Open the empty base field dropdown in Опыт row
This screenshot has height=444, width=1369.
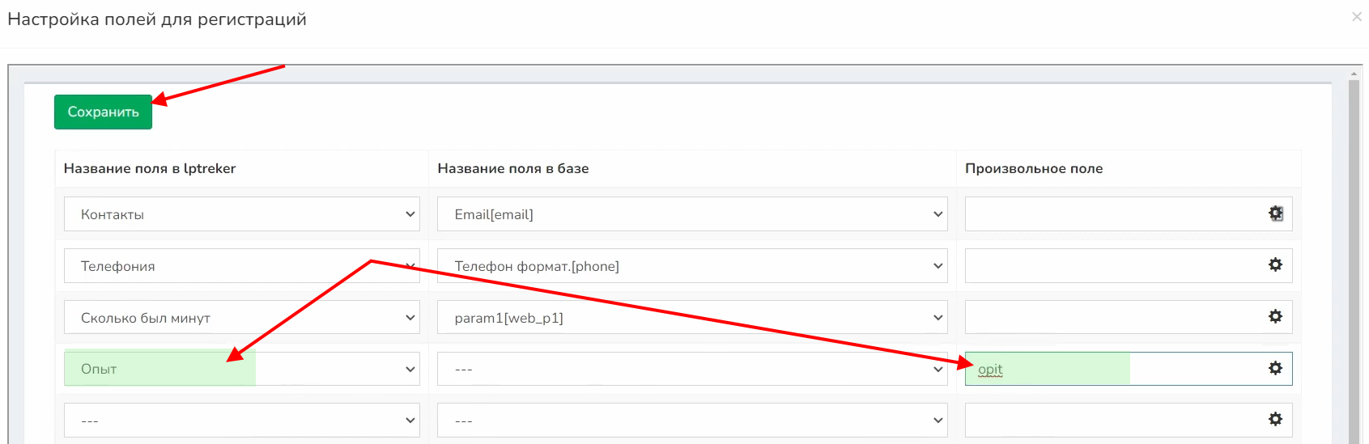(691, 369)
